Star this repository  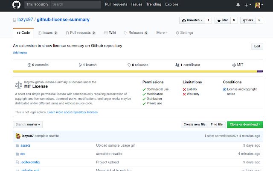[223, 20]
